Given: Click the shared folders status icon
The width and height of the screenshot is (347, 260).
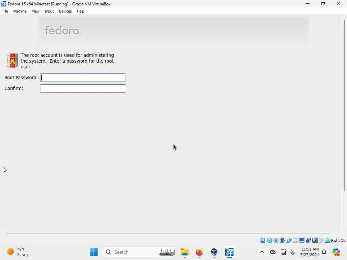Looking at the screenshot, I should pyautogui.click(x=295, y=240).
